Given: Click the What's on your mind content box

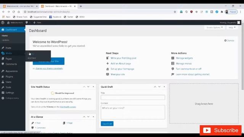Looking at the screenshot, I should (x=133, y=112).
